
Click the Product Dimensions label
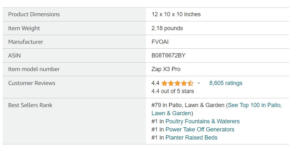34,14
